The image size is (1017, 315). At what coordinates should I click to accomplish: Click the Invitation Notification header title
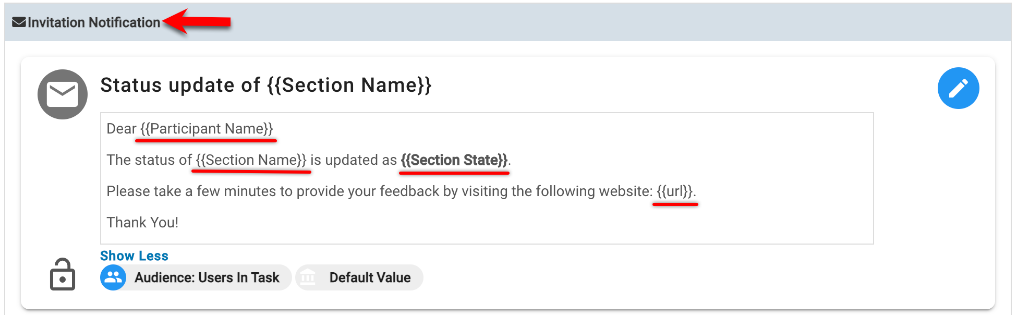point(94,22)
